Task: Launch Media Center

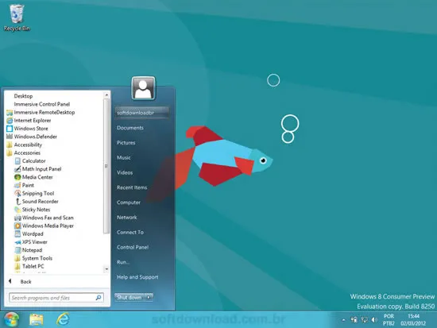Action: [33, 177]
